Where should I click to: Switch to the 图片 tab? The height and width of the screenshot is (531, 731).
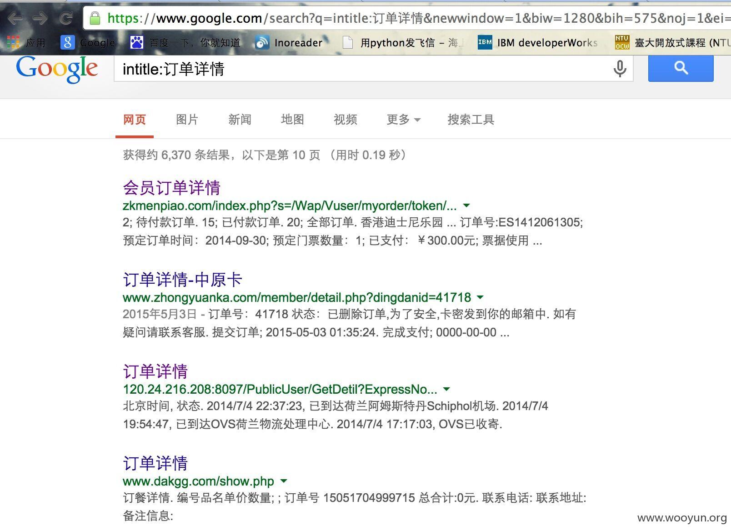click(x=187, y=120)
